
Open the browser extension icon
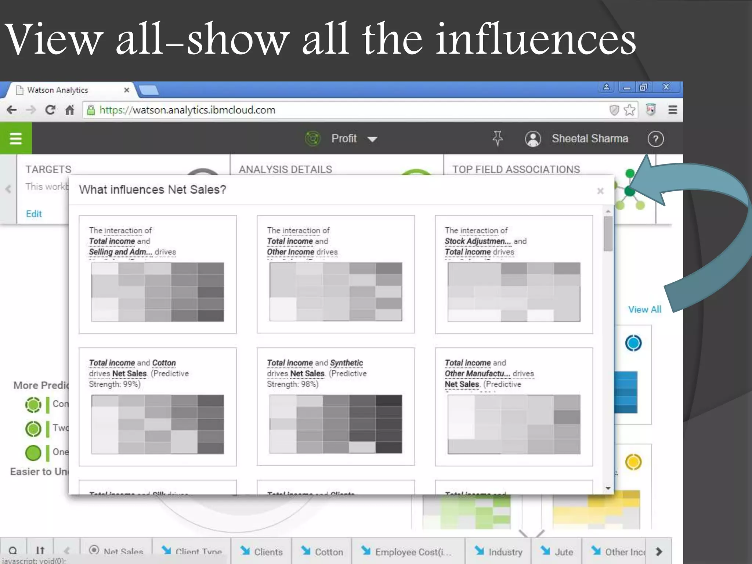[x=651, y=109]
